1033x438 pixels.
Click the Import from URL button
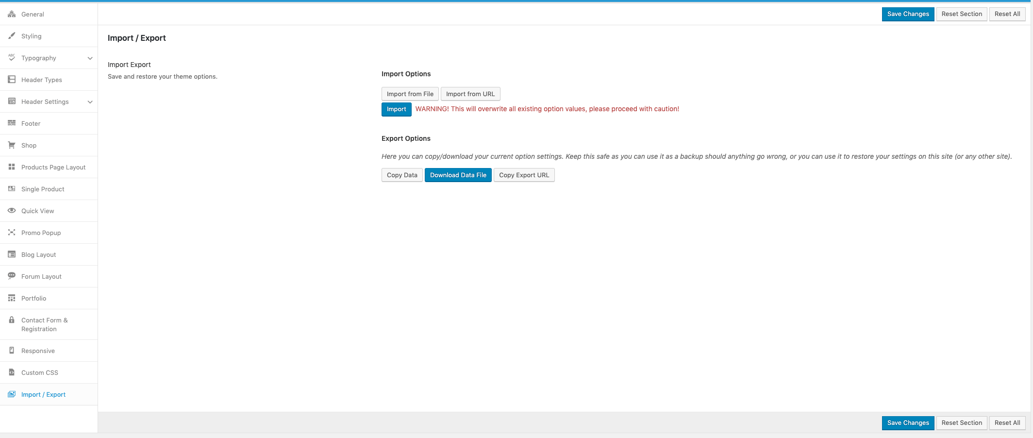pos(470,94)
